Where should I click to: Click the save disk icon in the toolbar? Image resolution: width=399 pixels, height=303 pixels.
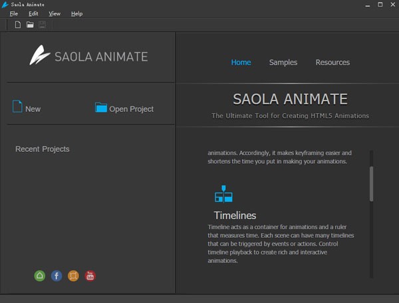[x=42, y=25]
